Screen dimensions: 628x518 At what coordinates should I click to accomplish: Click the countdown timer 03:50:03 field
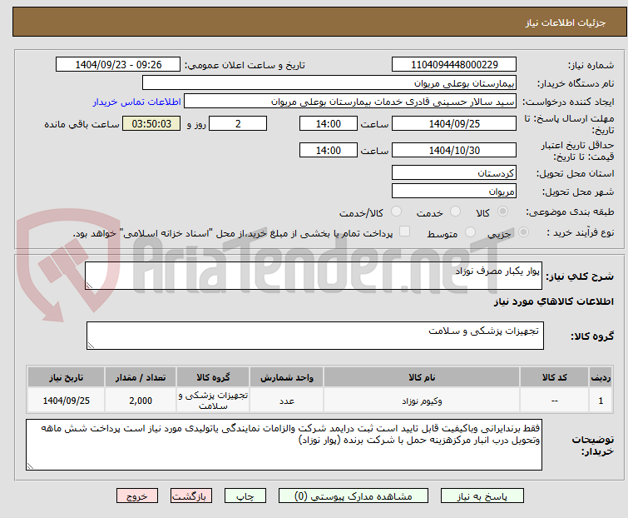(151, 123)
